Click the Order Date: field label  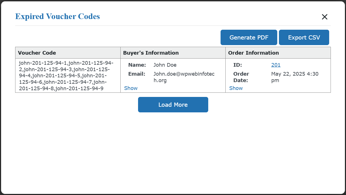(241, 77)
